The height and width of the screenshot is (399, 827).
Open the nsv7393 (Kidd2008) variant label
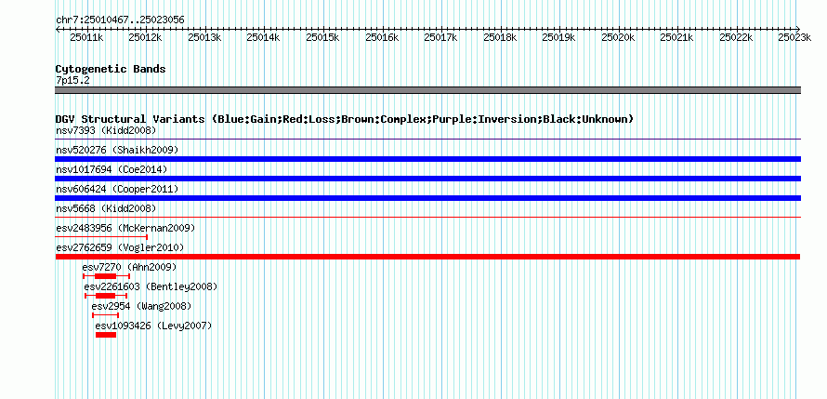point(106,130)
